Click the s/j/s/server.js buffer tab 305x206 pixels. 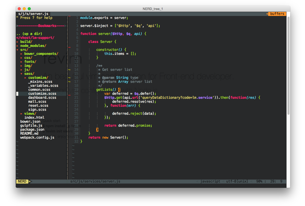[x=33, y=14]
